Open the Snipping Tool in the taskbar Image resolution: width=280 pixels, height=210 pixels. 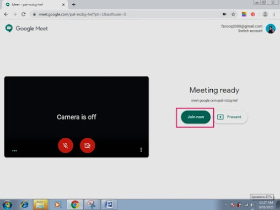pos(91,204)
